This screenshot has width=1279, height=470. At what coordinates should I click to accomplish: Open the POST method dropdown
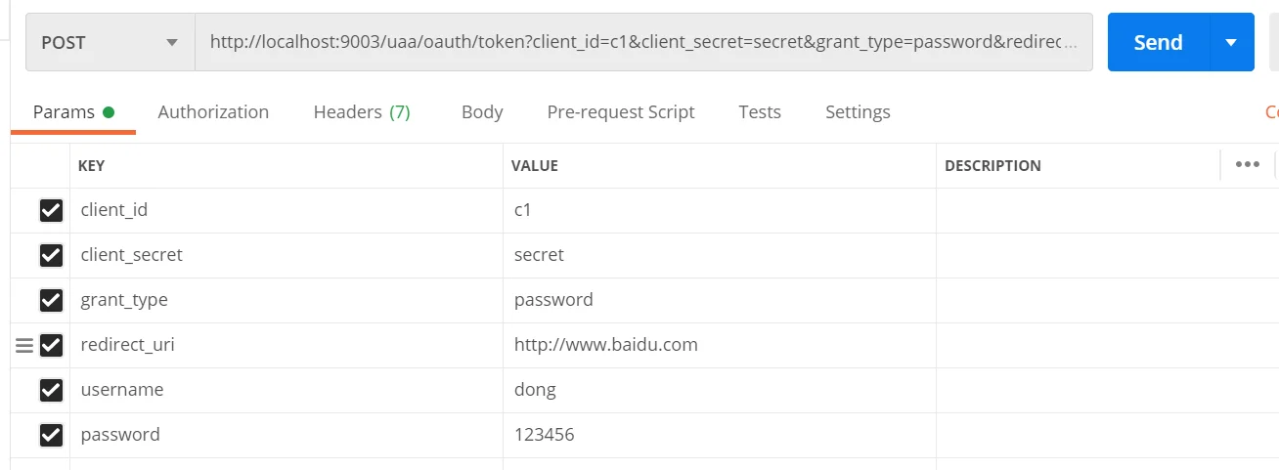click(110, 43)
